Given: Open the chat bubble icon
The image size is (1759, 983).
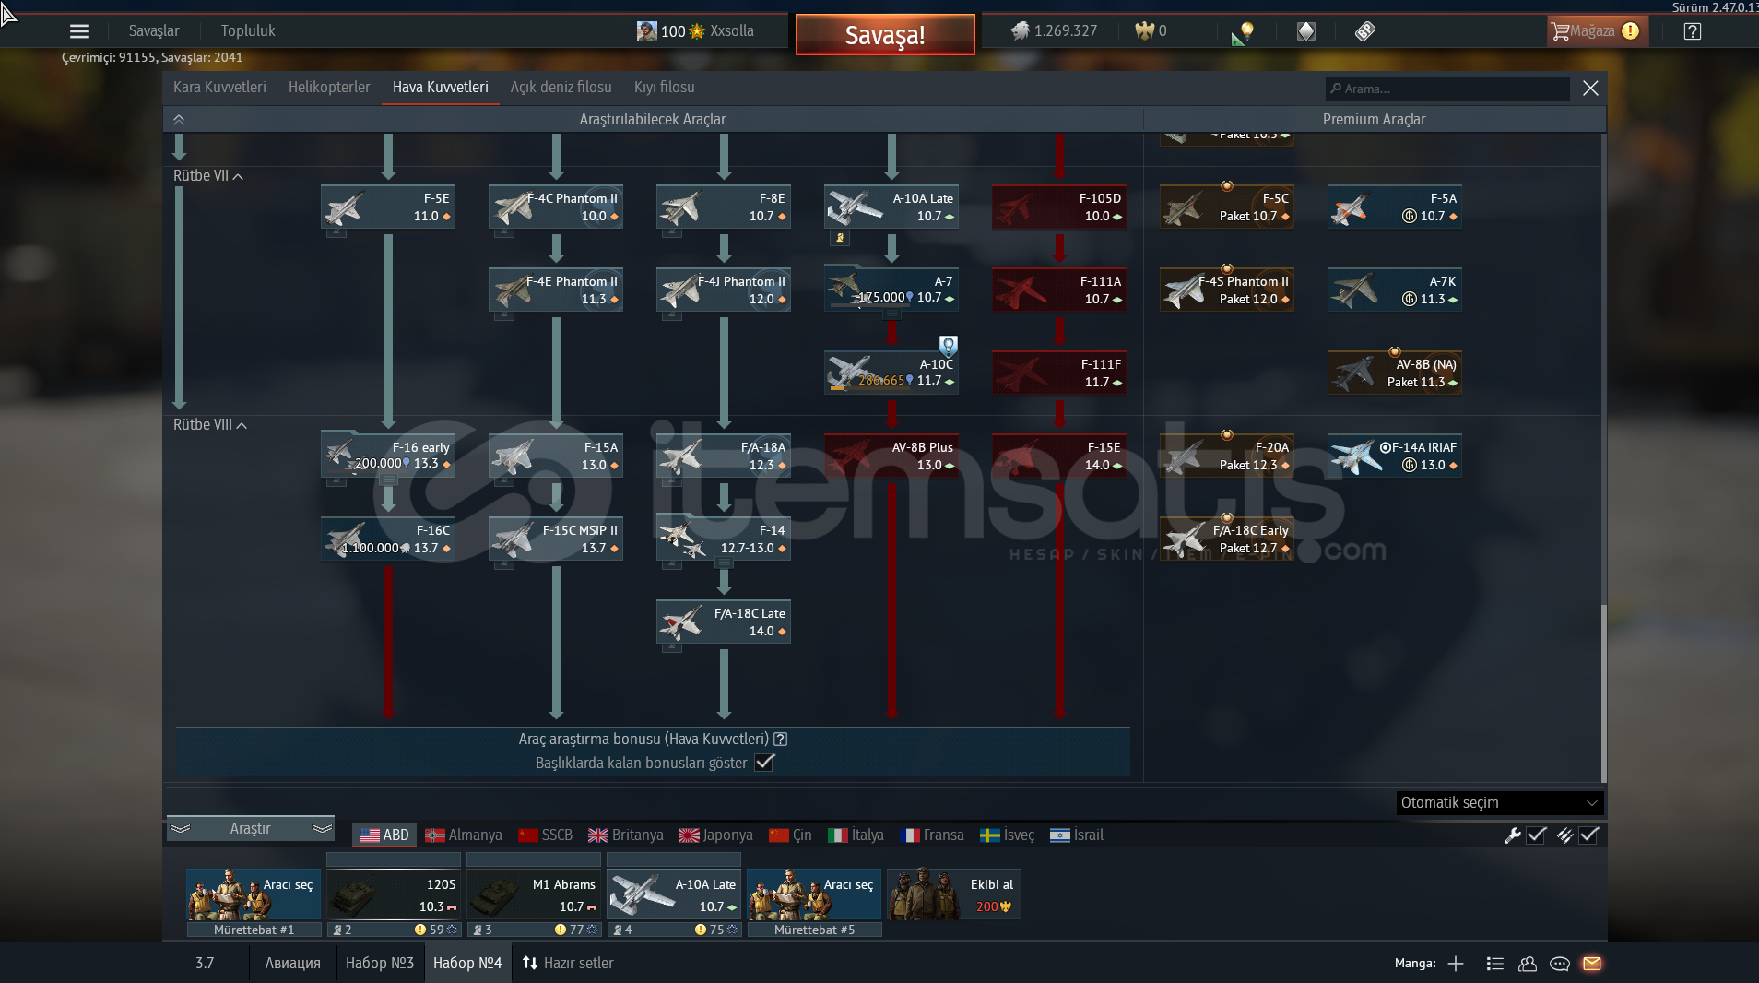Looking at the screenshot, I should click(1560, 964).
